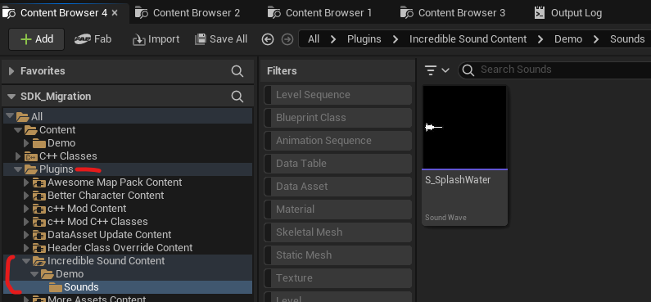Viewport: 651px width, 302px height.
Task: Open breadcrumb chevron after 'Demo'
Action: point(596,39)
